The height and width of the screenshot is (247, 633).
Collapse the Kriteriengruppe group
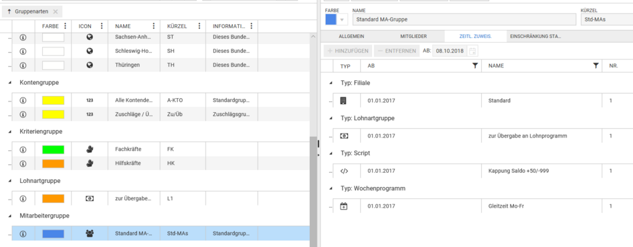click(9, 132)
